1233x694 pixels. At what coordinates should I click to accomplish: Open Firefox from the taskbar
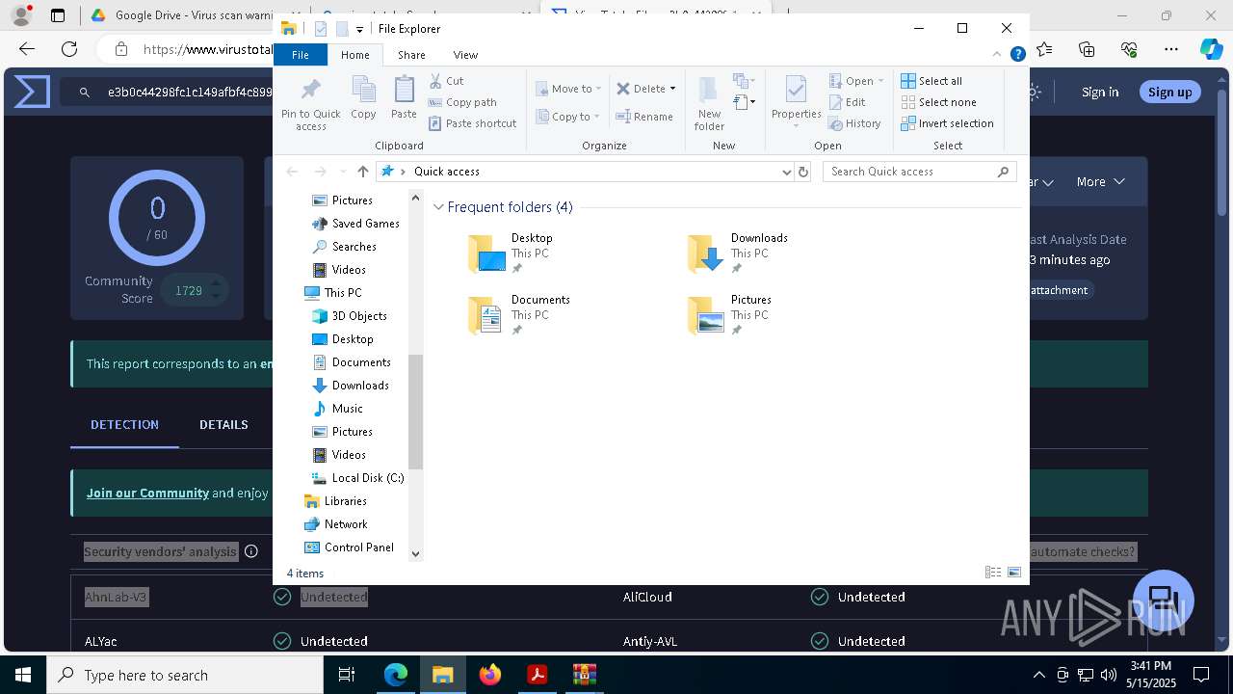[490, 675]
